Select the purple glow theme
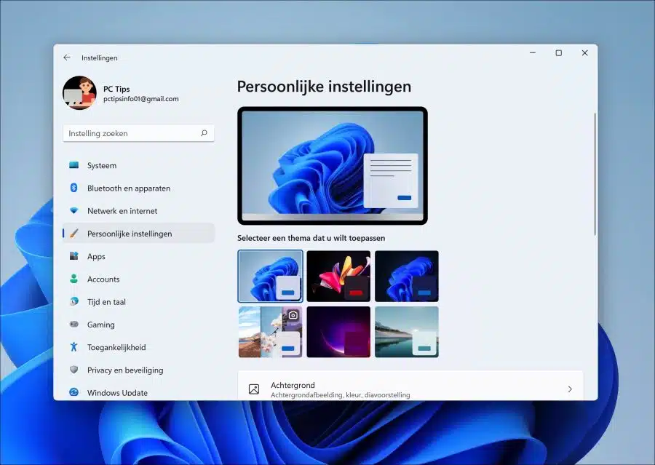 (x=338, y=332)
